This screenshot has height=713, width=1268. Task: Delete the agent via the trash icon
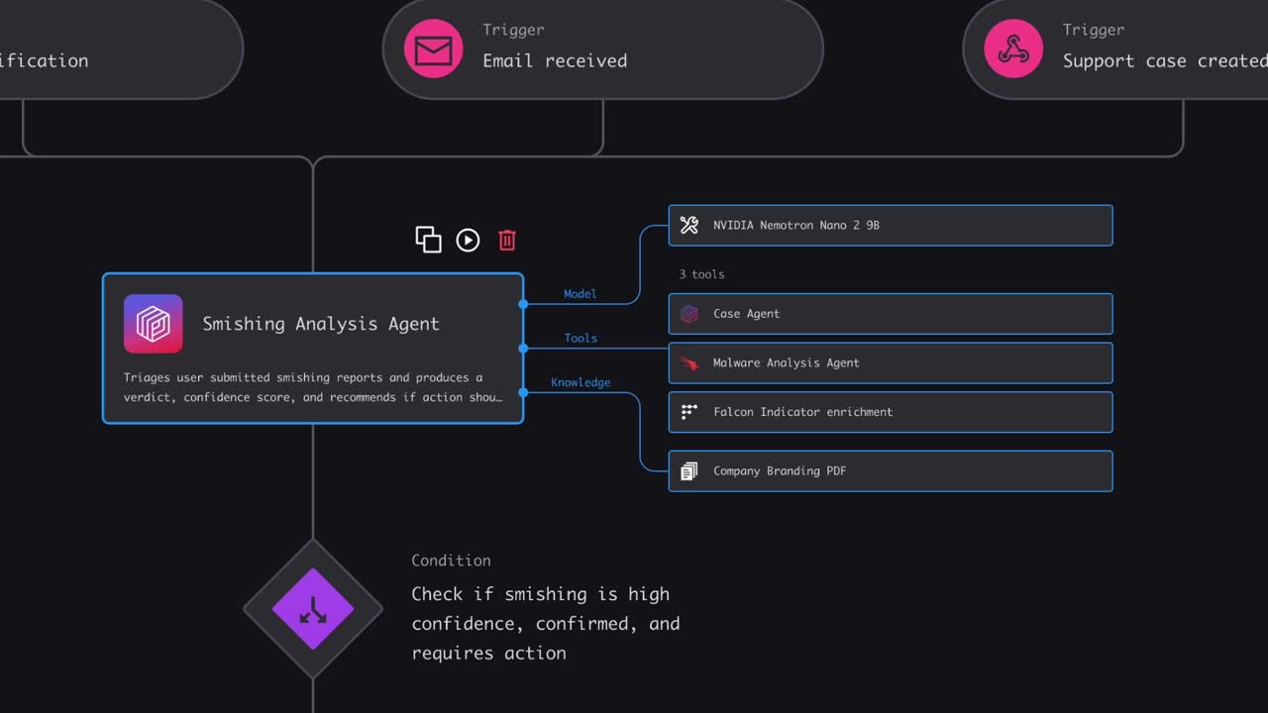(507, 240)
